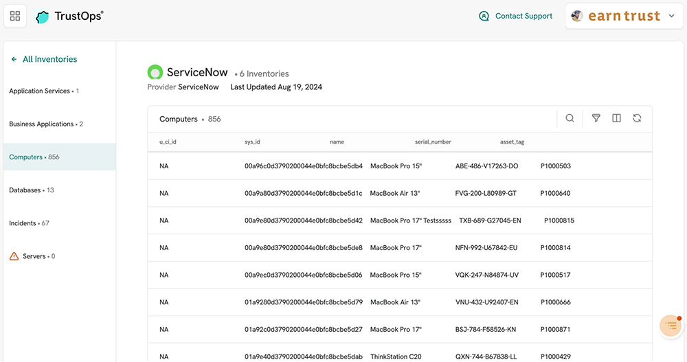The height and width of the screenshot is (362, 687).
Task: Open the floating orange checklist button
Action: [671, 326]
